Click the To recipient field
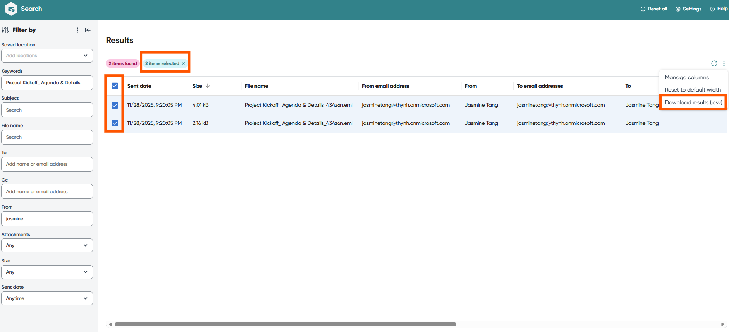Image resolution: width=729 pixels, height=332 pixels. 47,164
